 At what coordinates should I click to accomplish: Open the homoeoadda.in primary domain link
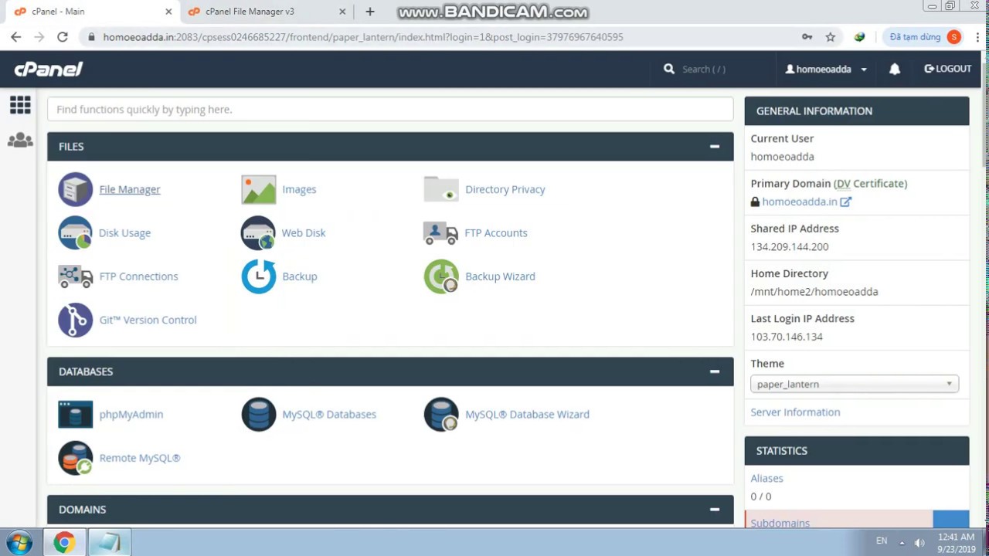(800, 202)
